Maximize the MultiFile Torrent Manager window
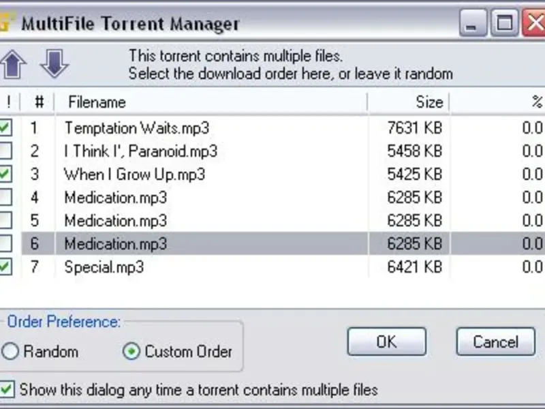 tap(505, 23)
